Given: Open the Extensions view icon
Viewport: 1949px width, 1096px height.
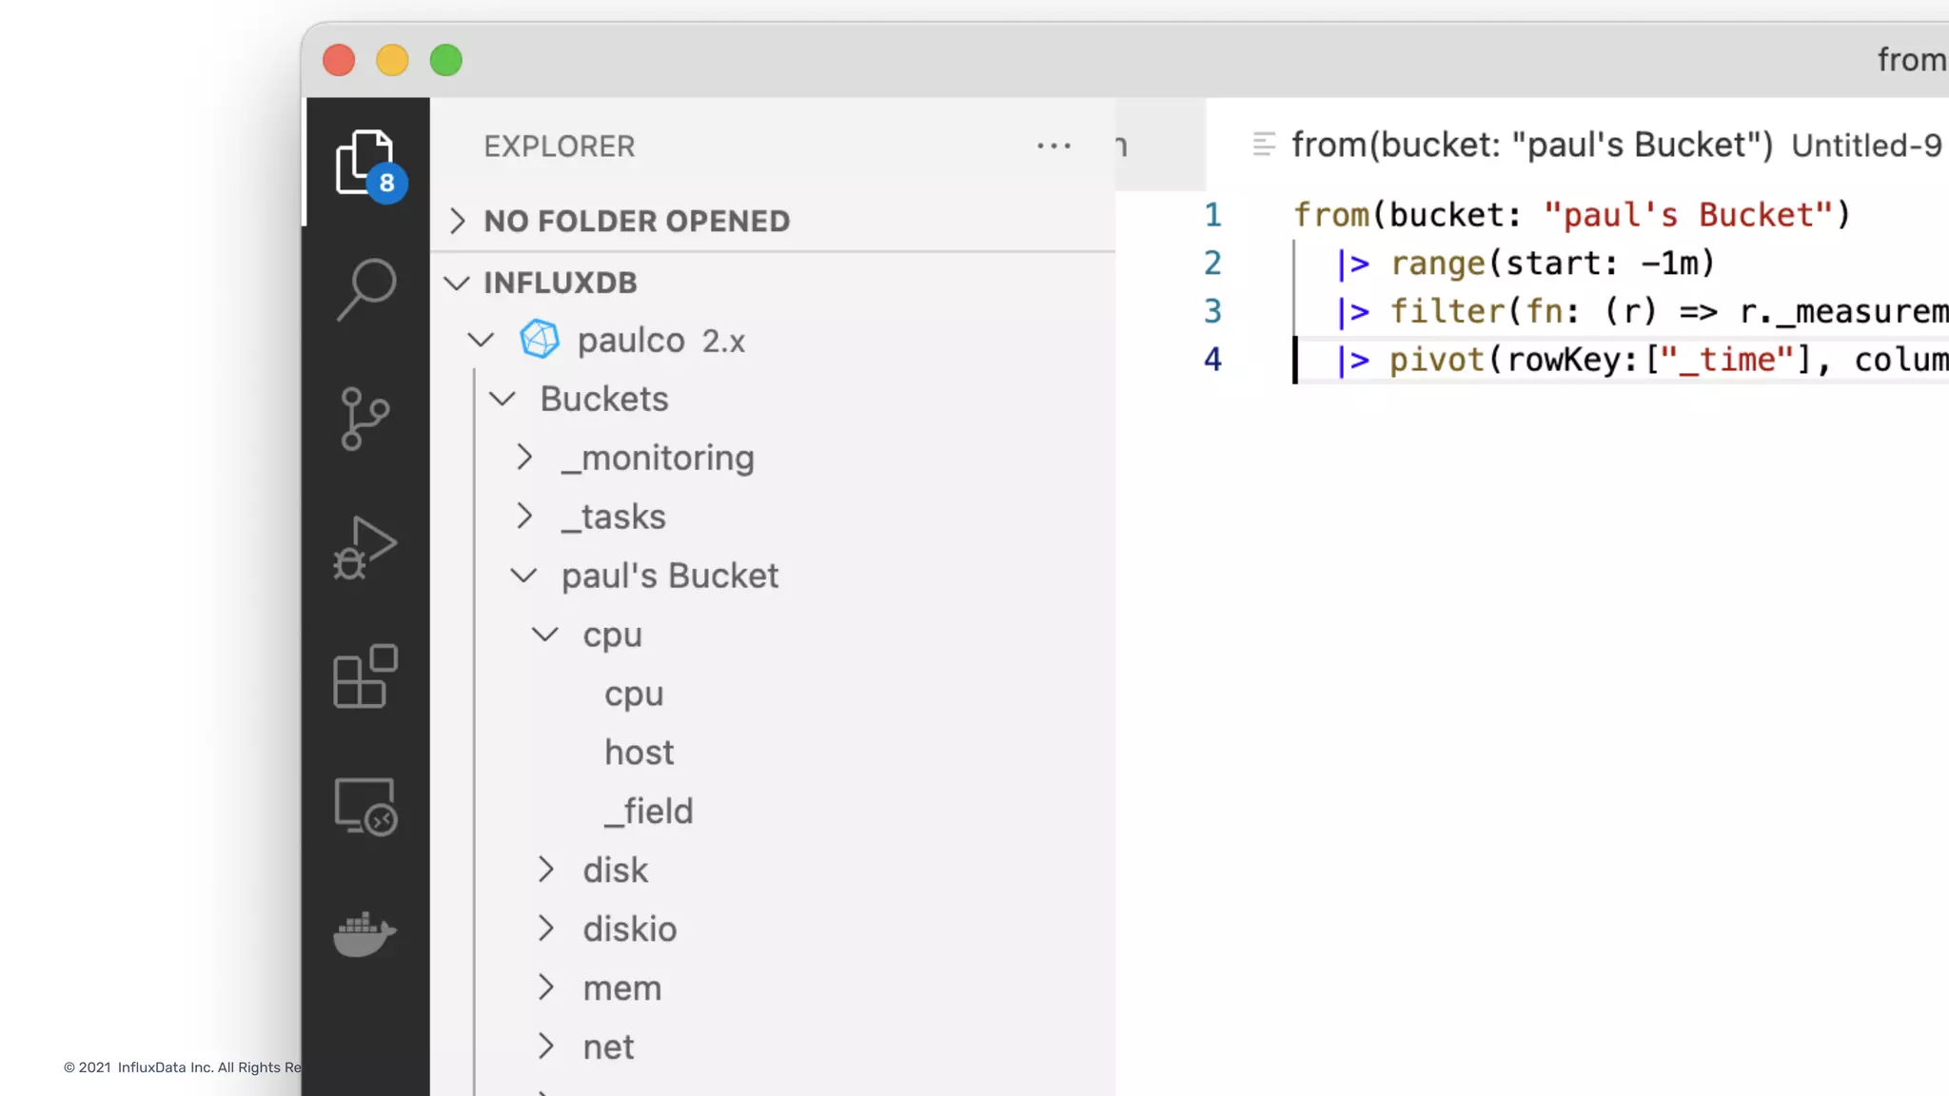Looking at the screenshot, I should 365,676.
